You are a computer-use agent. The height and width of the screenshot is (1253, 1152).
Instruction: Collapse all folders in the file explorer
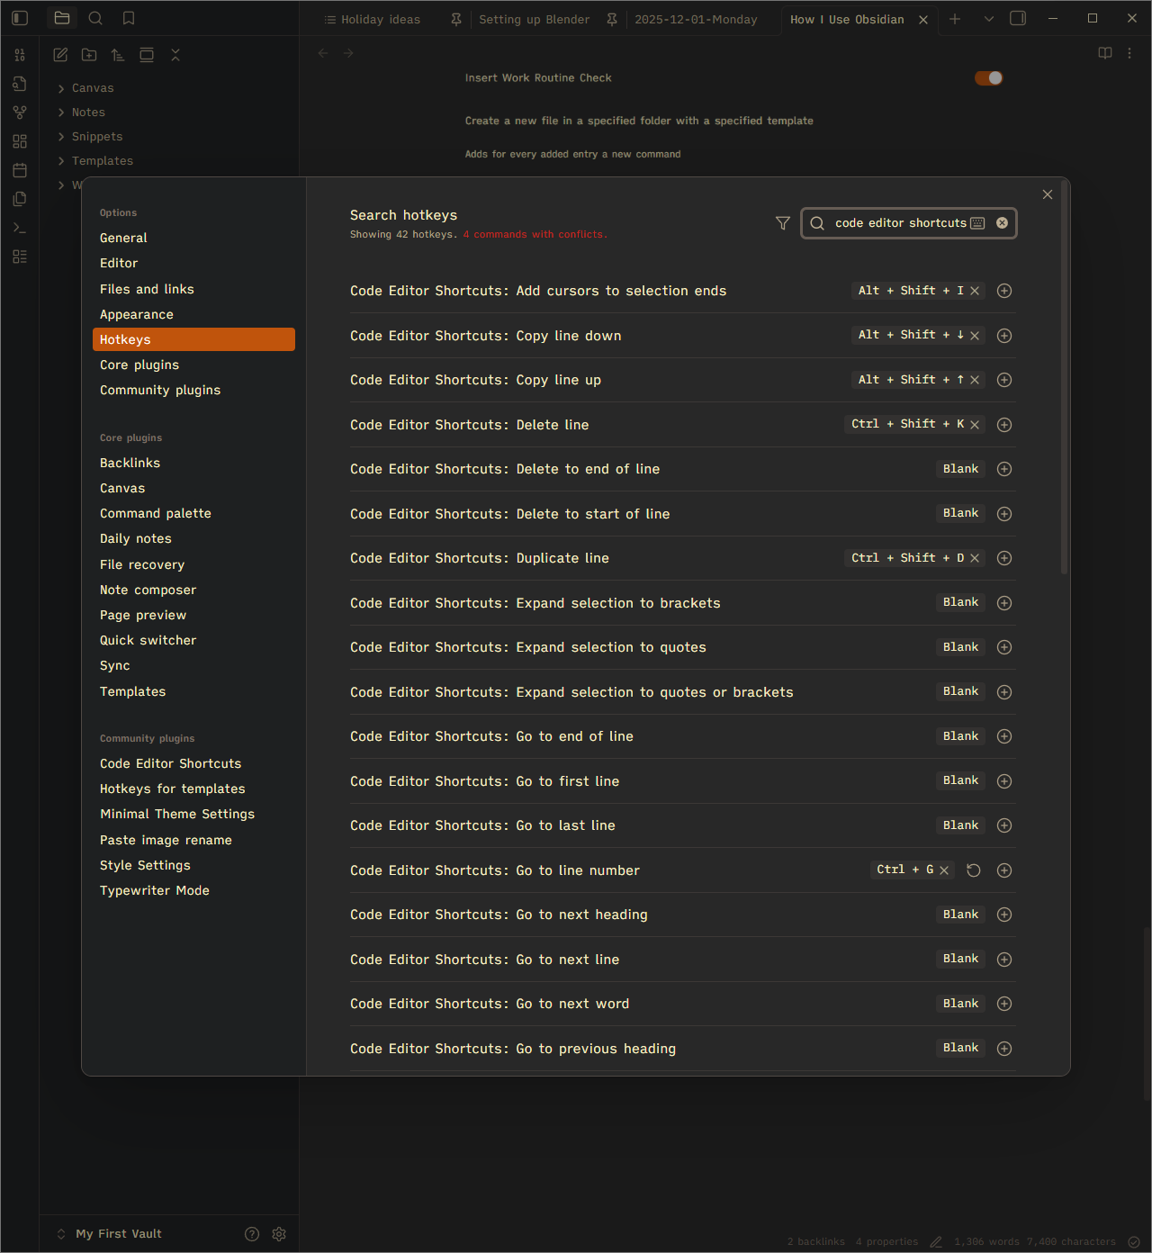coord(175,54)
